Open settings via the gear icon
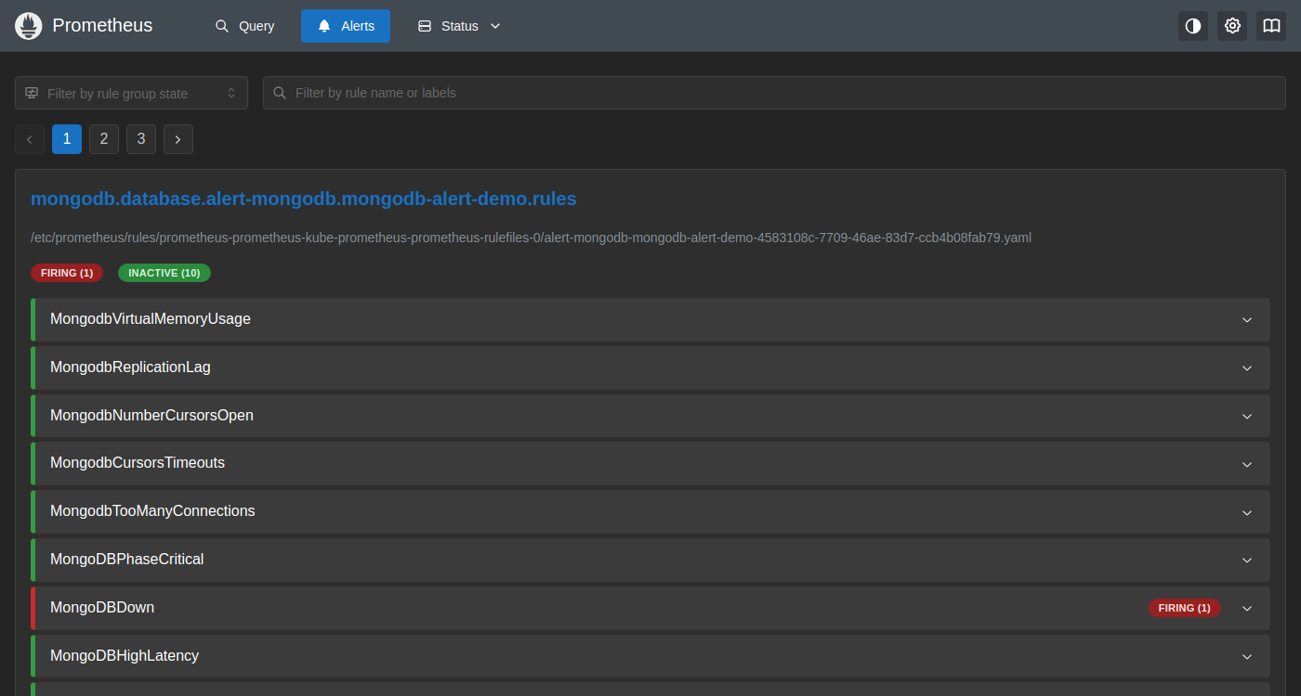 coord(1232,26)
